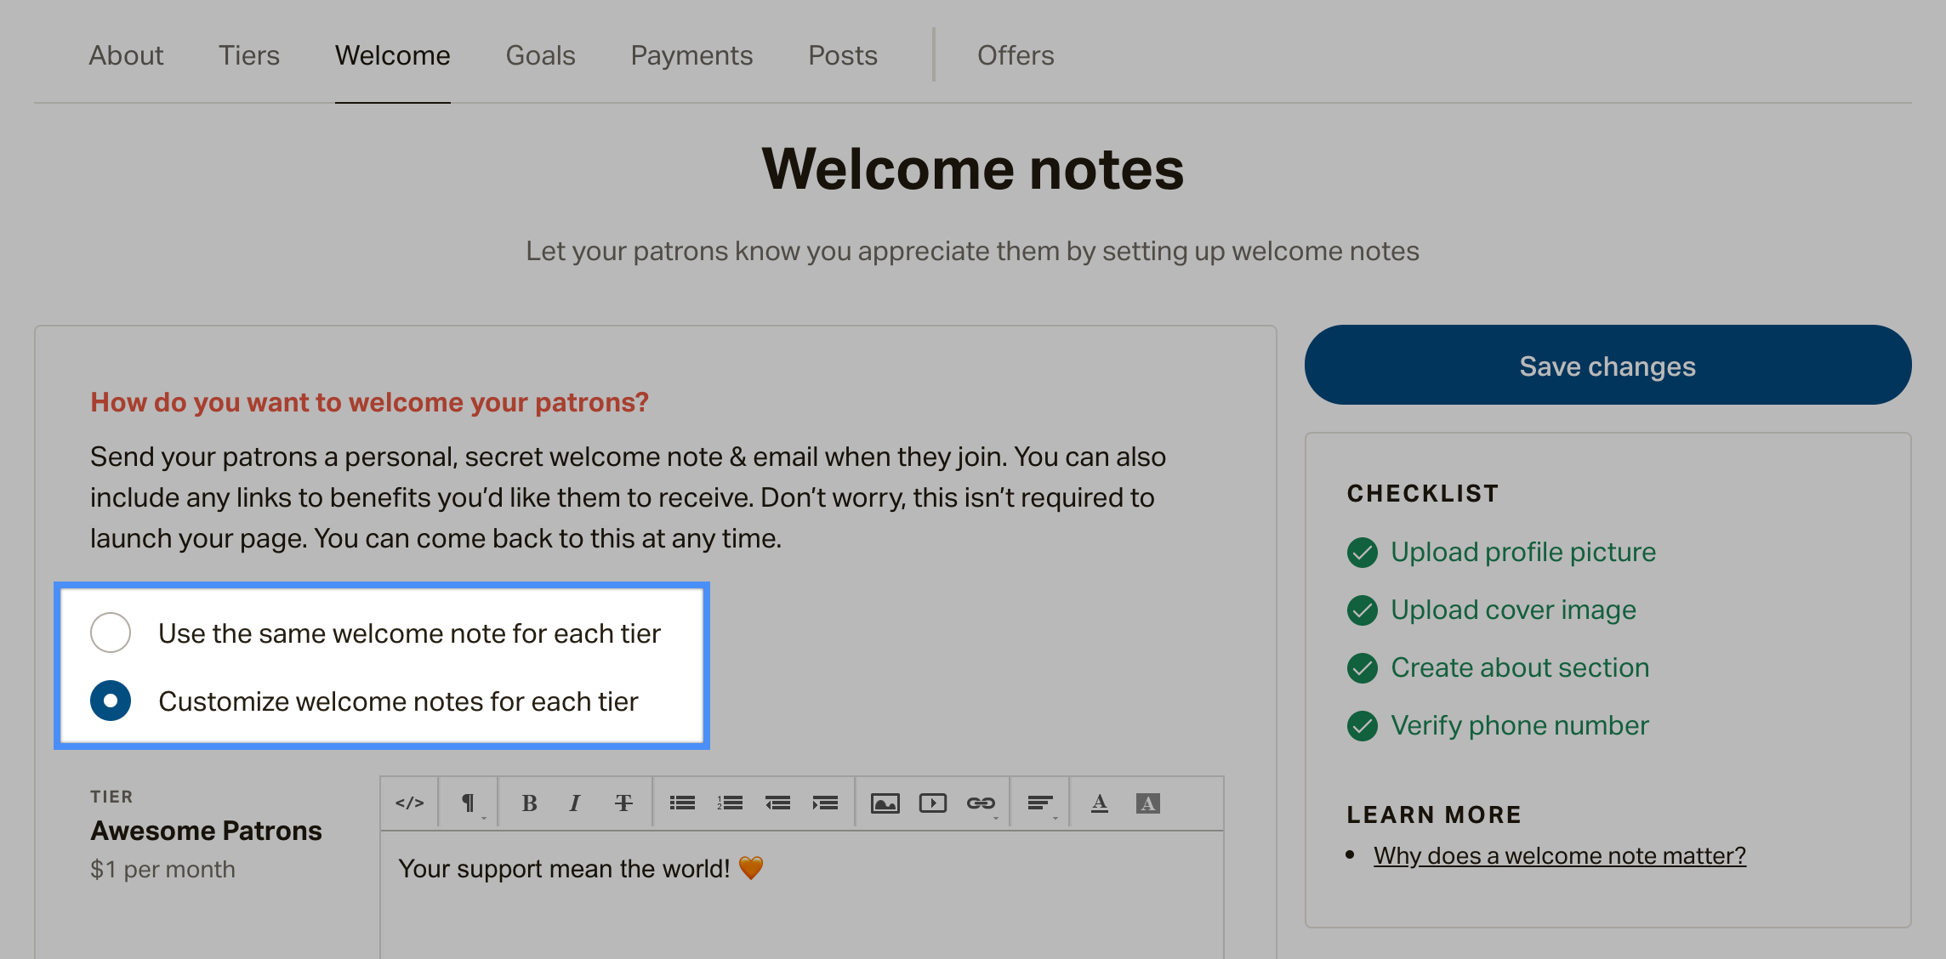Open the paragraph format dropdown
This screenshot has height=959, width=1946.
coord(469,803)
